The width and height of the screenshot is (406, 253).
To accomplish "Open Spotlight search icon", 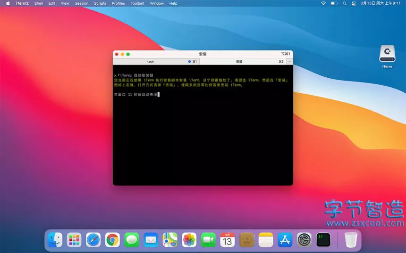I will pos(345,3).
